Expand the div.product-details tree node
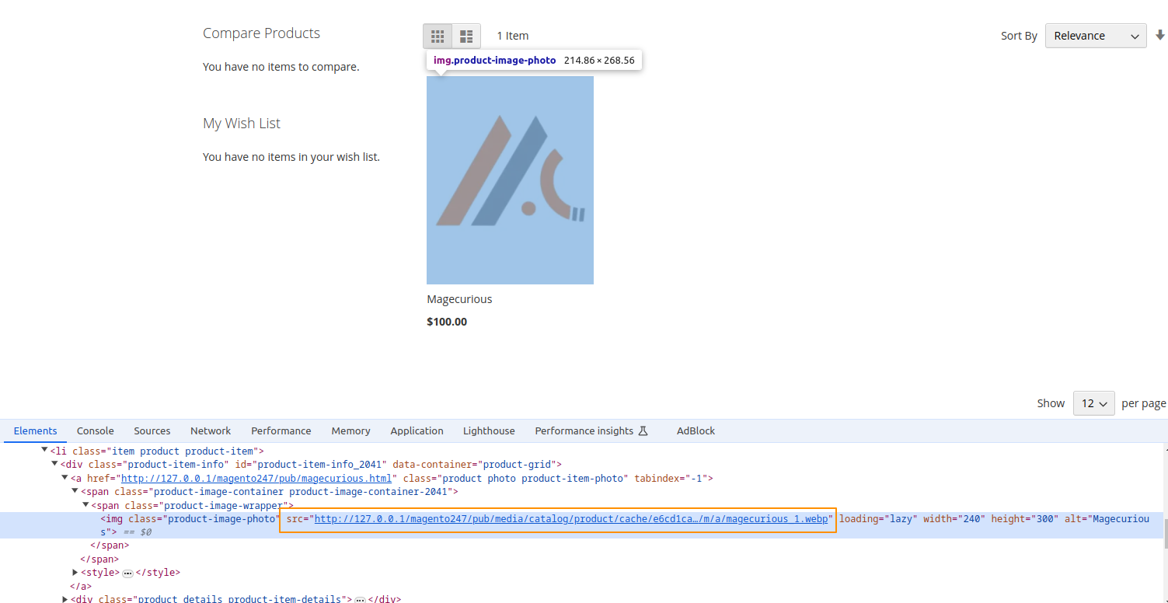The image size is (1168, 603). (65, 598)
